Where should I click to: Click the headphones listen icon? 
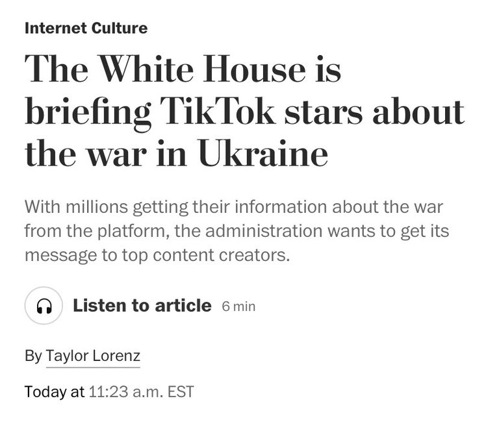[44, 306]
